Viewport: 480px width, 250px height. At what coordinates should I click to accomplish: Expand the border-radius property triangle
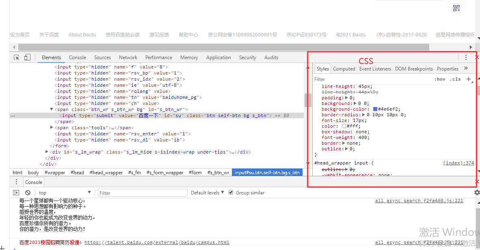coord(364,115)
